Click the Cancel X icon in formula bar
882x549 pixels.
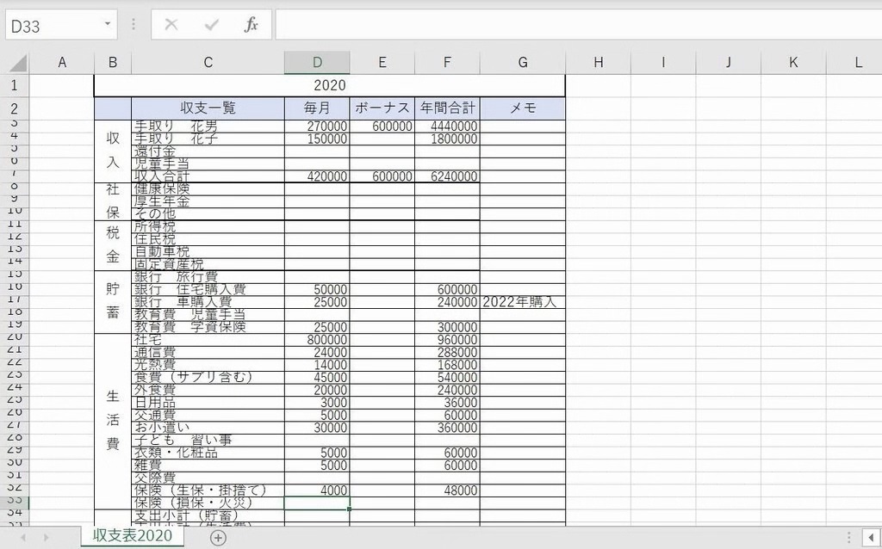pos(171,25)
